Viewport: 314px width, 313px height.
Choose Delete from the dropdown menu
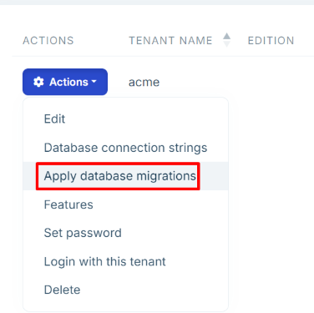coord(125,290)
